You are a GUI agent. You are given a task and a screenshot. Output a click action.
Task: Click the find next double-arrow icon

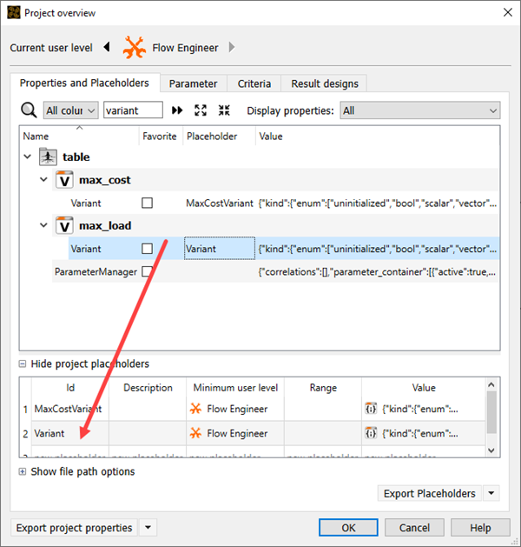(x=177, y=110)
